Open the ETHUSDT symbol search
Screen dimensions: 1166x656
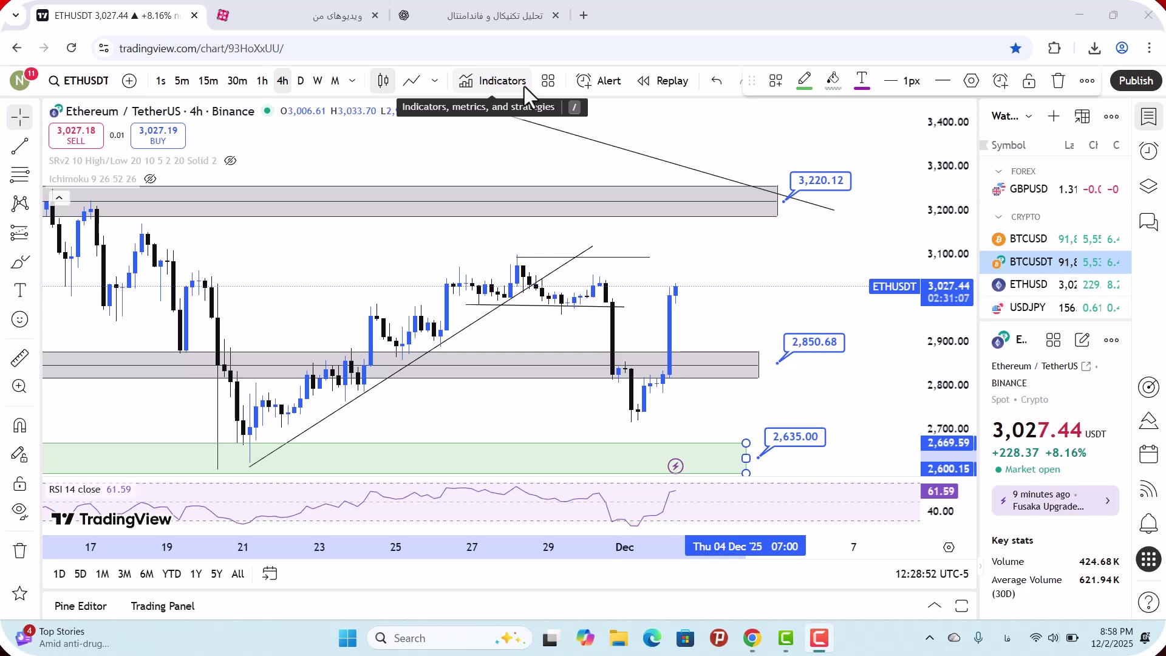[79, 81]
